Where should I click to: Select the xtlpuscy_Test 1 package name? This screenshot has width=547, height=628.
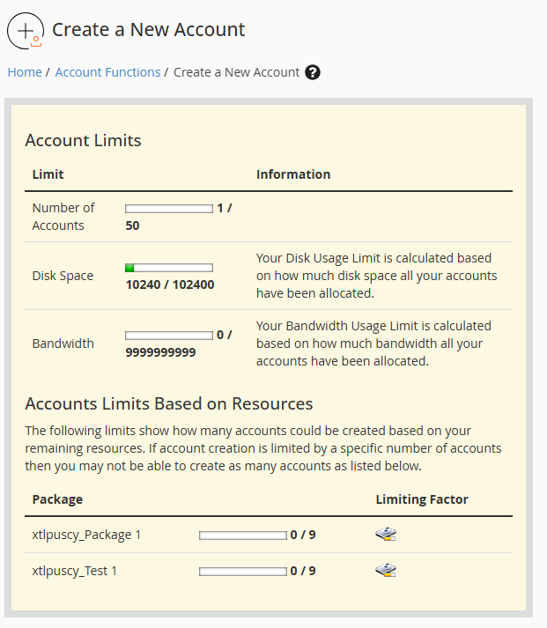tap(75, 571)
